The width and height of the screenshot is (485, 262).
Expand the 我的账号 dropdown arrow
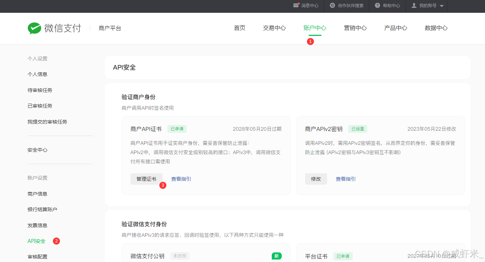point(441,6)
